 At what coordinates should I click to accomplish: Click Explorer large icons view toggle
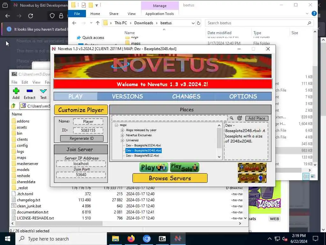313,176
